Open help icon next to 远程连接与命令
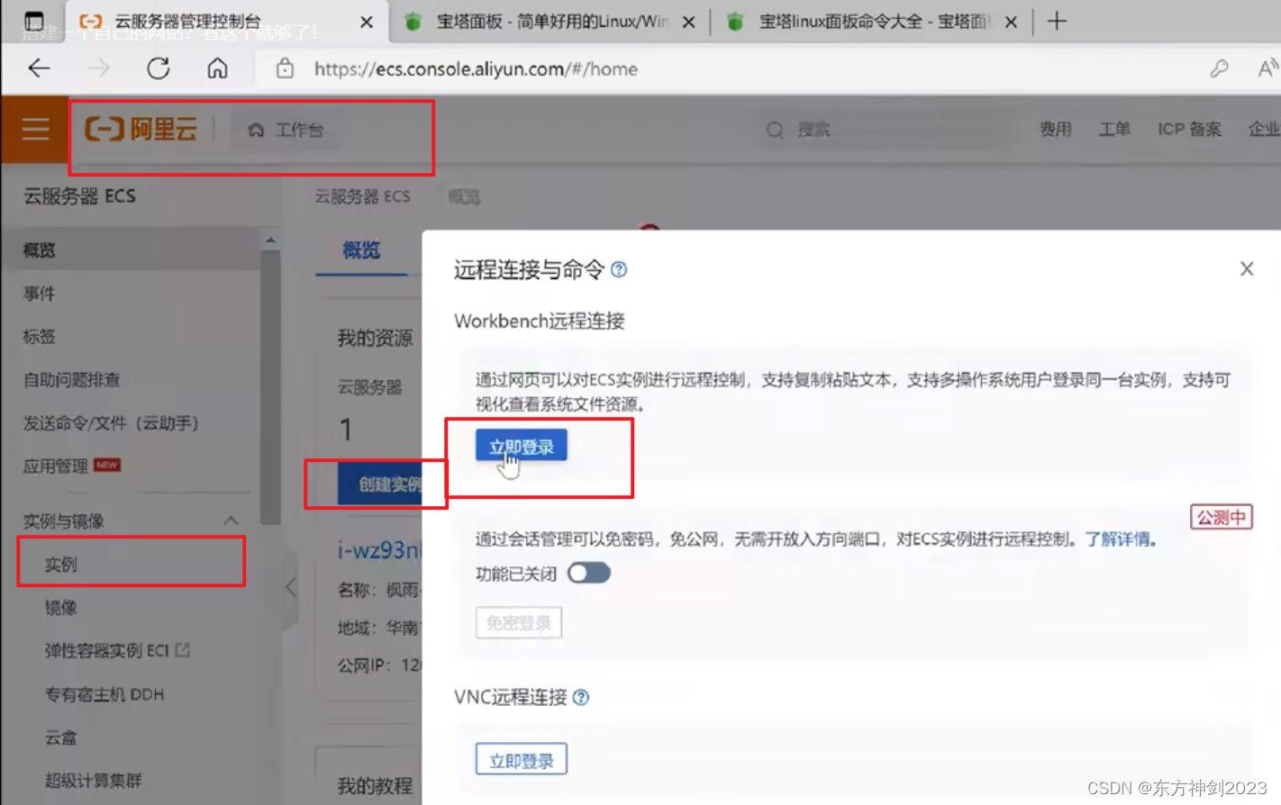The height and width of the screenshot is (805, 1281). (x=619, y=269)
